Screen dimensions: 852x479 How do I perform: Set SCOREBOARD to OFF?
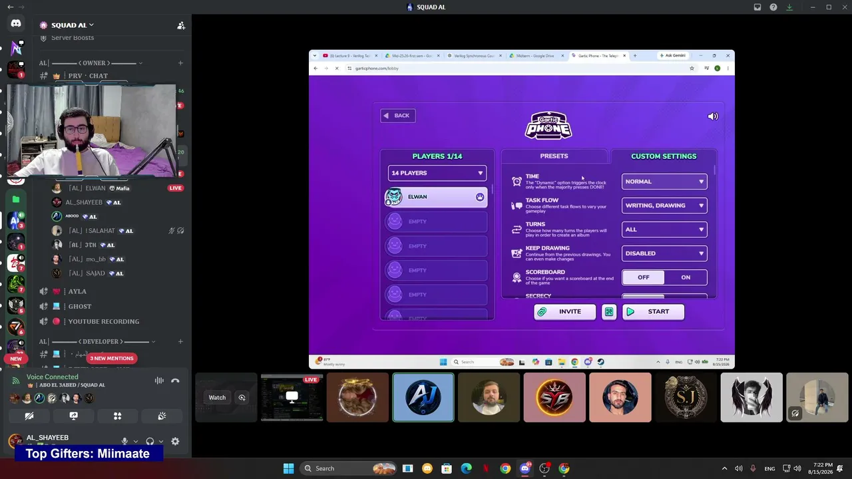pyautogui.click(x=643, y=277)
